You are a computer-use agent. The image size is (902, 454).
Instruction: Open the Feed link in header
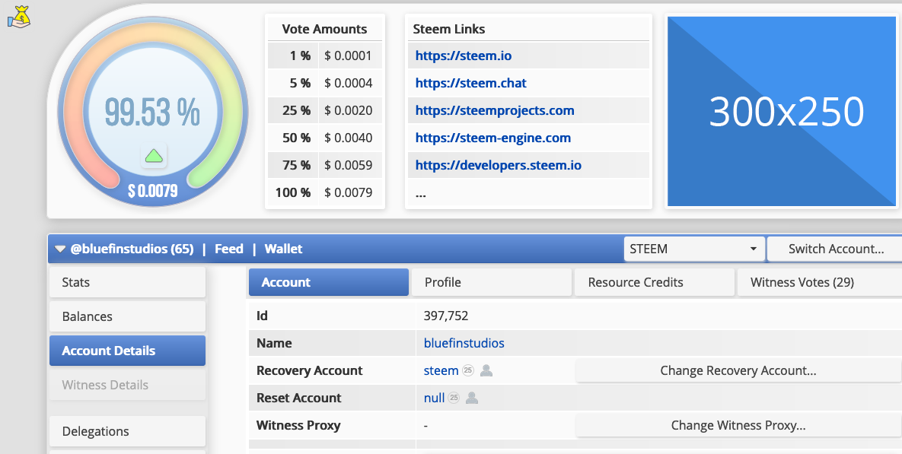pos(229,249)
